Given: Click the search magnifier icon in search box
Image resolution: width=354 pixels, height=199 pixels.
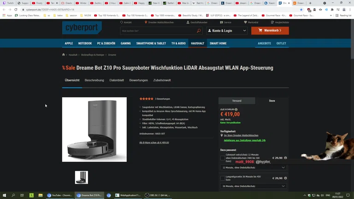Looking at the screenshot, I should tap(199, 31).
